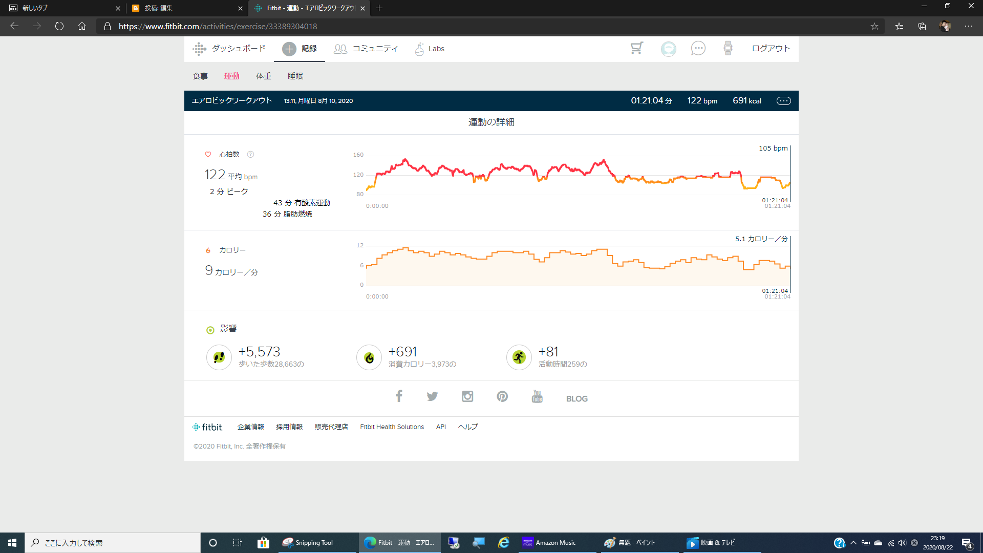
Task: Expand the exercise options ellipsis menu
Action: tap(783, 101)
